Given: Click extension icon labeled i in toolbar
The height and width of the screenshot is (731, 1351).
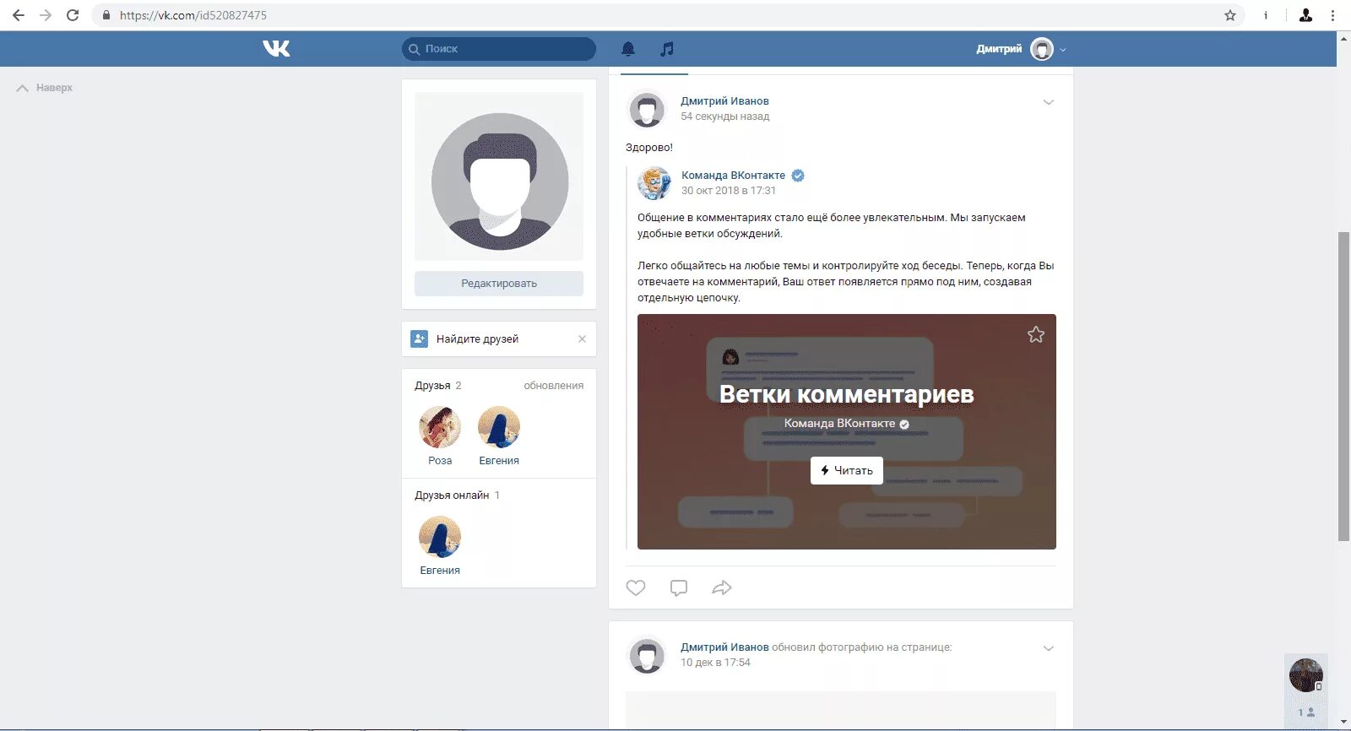Looking at the screenshot, I should pos(1265,15).
